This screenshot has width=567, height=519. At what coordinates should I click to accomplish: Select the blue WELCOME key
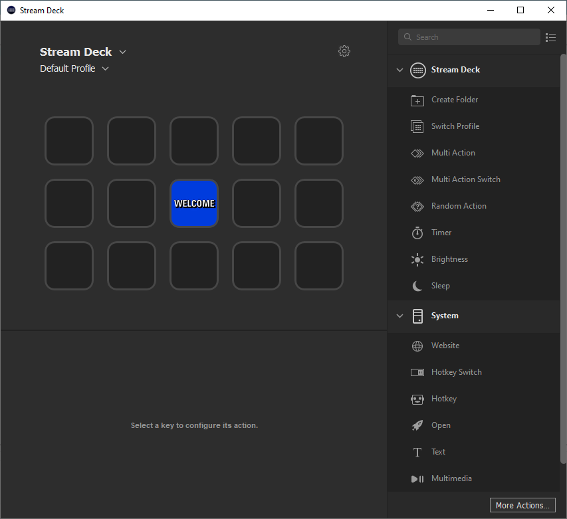tap(194, 203)
